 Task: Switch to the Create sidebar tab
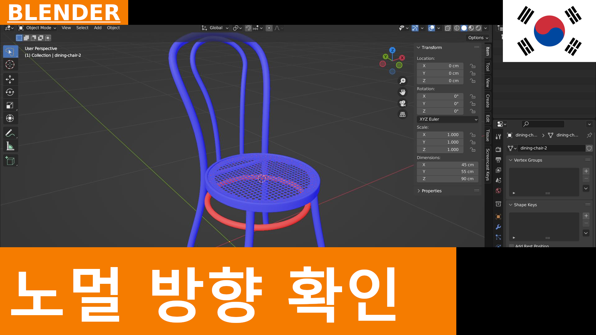488,101
